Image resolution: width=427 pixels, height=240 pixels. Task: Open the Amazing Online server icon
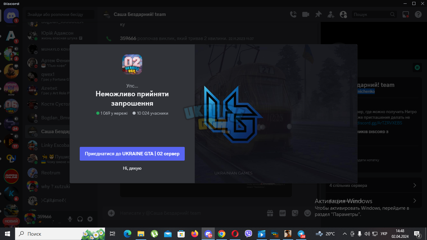(x=11, y=176)
